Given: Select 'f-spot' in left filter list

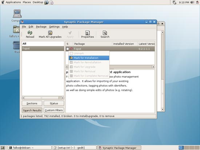Looking at the screenshot, I should [43, 48].
